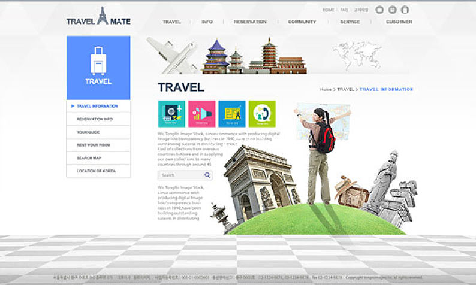
Task: Open the RESERVATION navigation menu
Action: click(x=250, y=22)
